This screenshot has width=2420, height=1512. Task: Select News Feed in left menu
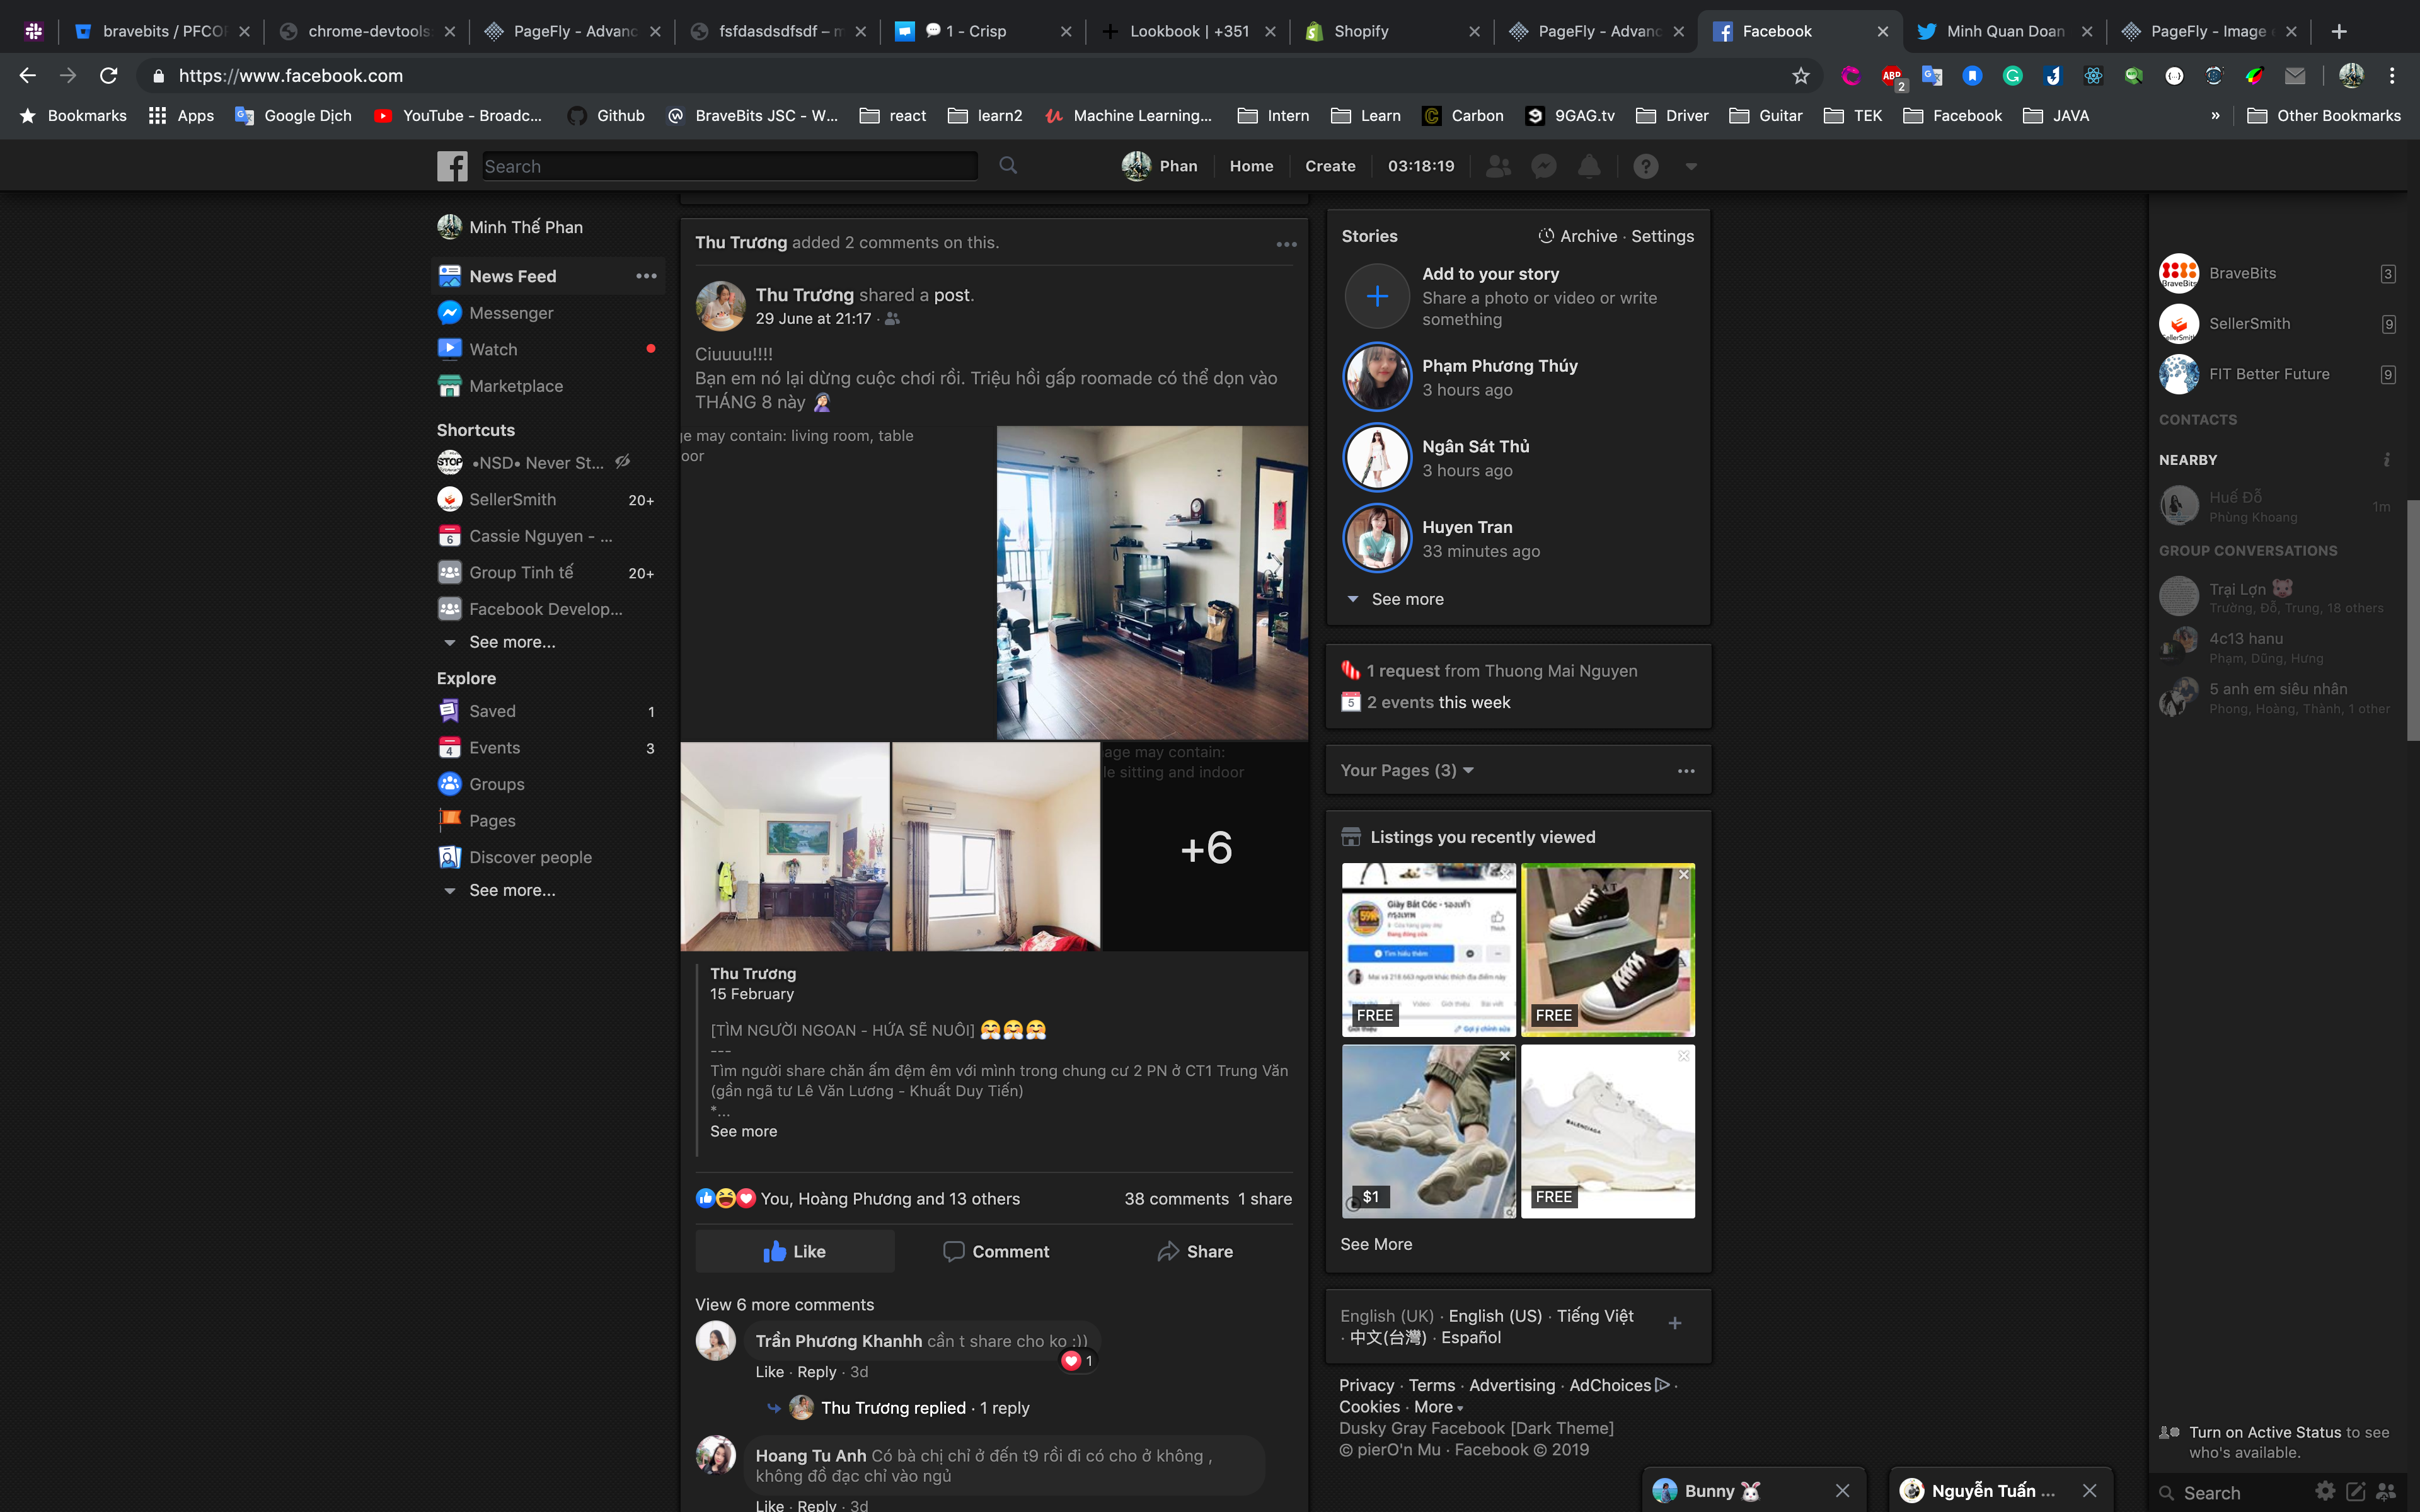(x=512, y=276)
